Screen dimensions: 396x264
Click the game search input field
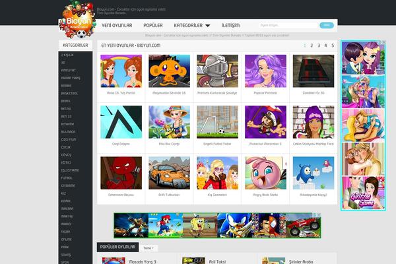pyautogui.click(x=288, y=25)
